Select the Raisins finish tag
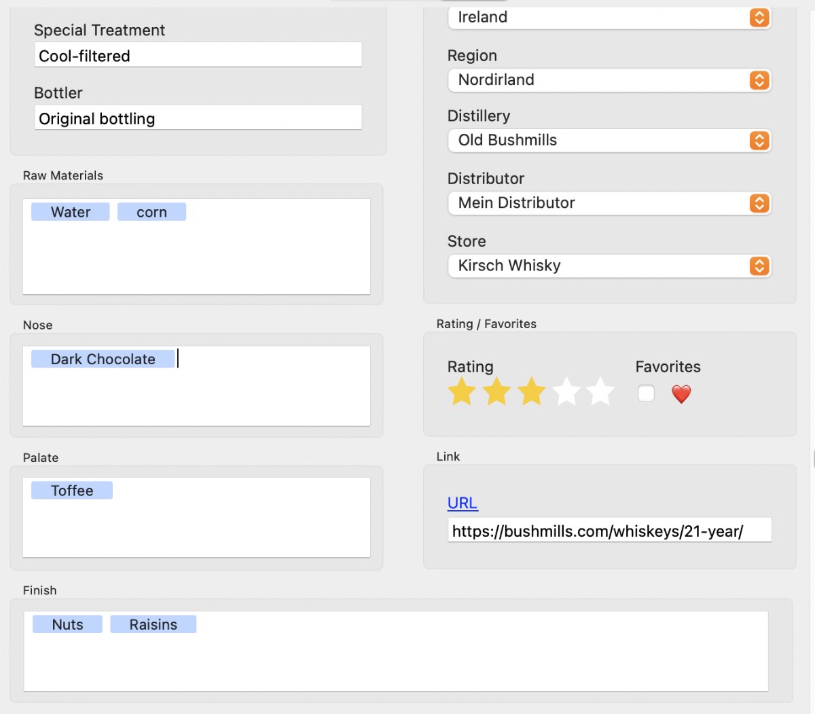815x714 pixels. pyautogui.click(x=153, y=624)
